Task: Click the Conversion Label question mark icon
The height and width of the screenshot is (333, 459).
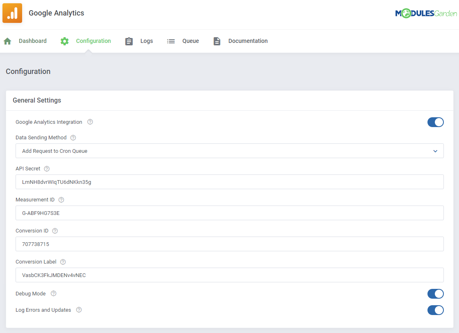Action: tap(63, 262)
